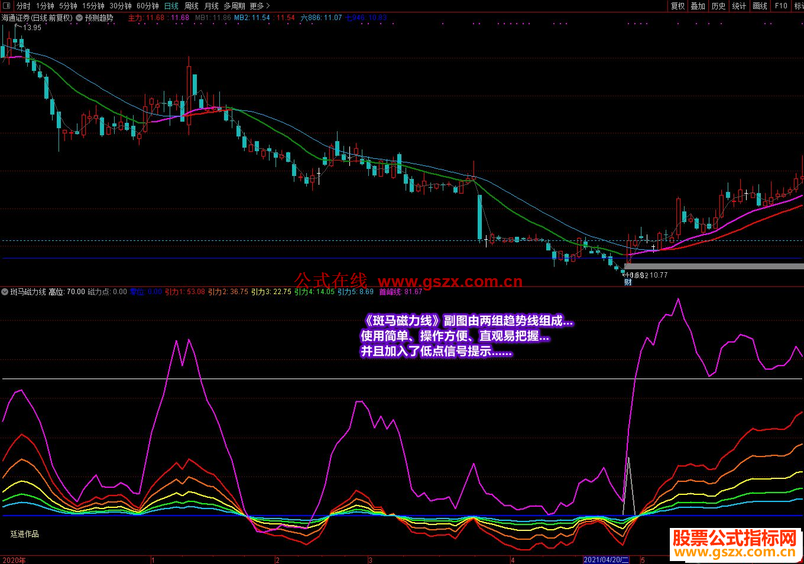The image size is (804, 564).
Task: Switch to the 周线 weekly tab
Action: [192, 6]
